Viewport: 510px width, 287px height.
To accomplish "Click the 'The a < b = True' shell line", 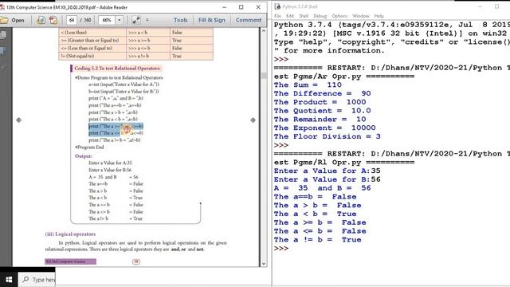I will tap(315, 214).
